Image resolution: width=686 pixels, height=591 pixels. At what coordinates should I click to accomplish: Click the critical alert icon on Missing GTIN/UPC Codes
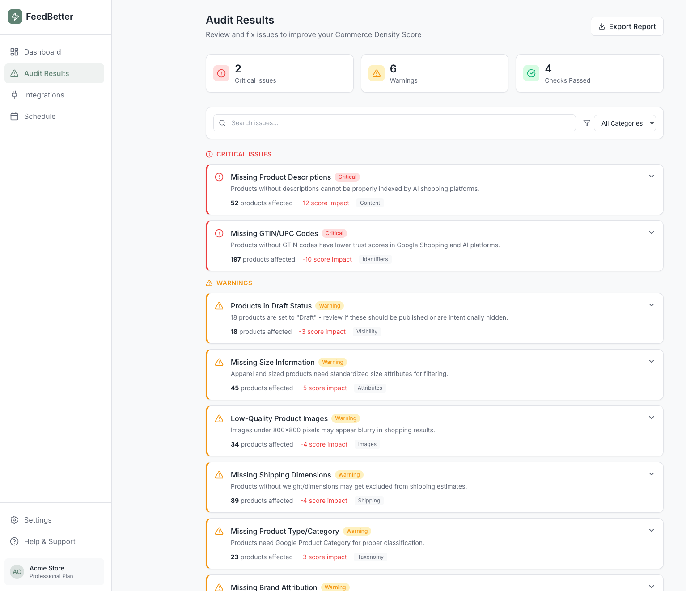[x=219, y=233]
